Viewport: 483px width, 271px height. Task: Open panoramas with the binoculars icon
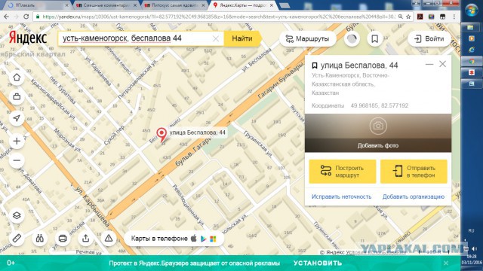coord(40,238)
